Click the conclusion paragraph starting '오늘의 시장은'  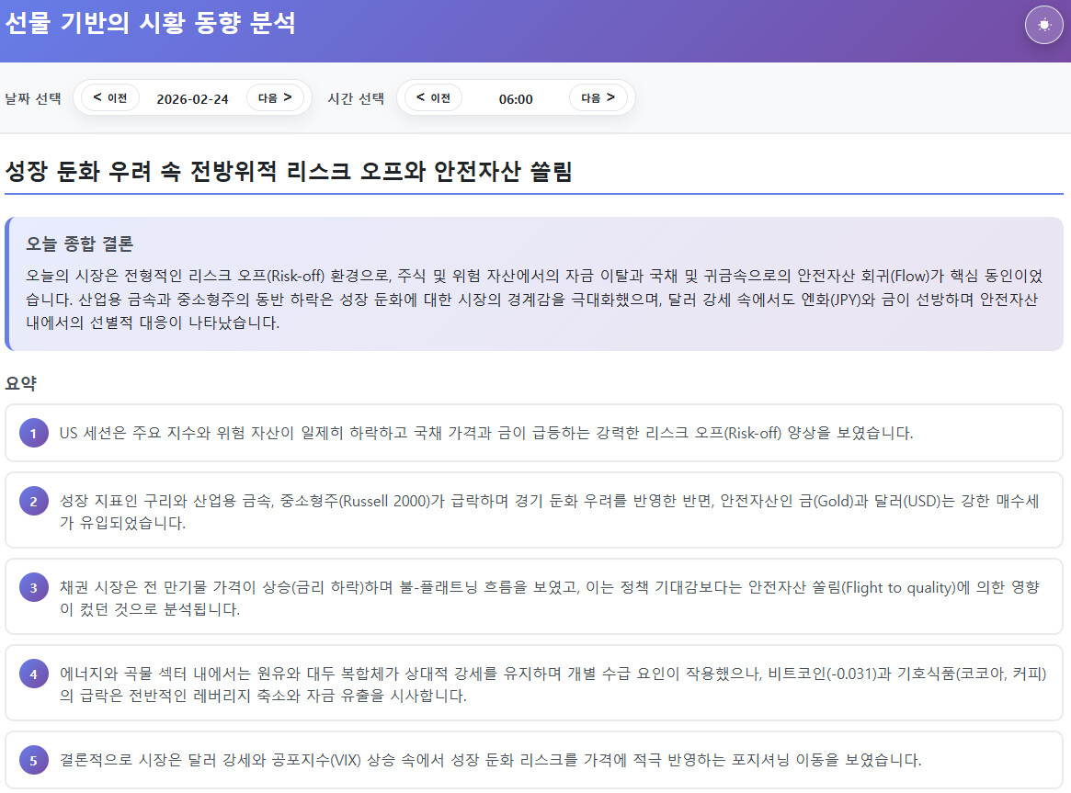534,299
